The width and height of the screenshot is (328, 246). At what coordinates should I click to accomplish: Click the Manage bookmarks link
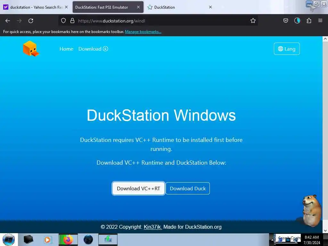pos(143,32)
